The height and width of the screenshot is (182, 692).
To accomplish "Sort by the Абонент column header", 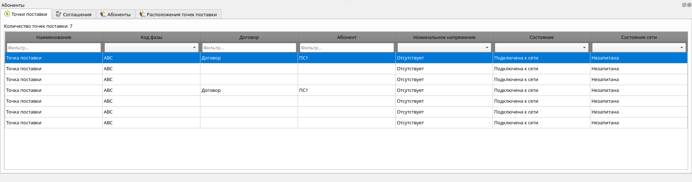I will [347, 37].
